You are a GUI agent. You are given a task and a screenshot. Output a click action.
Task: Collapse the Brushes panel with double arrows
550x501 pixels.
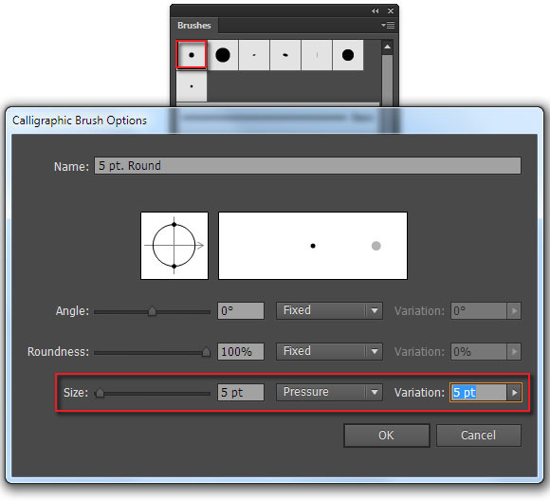click(x=375, y=10)
